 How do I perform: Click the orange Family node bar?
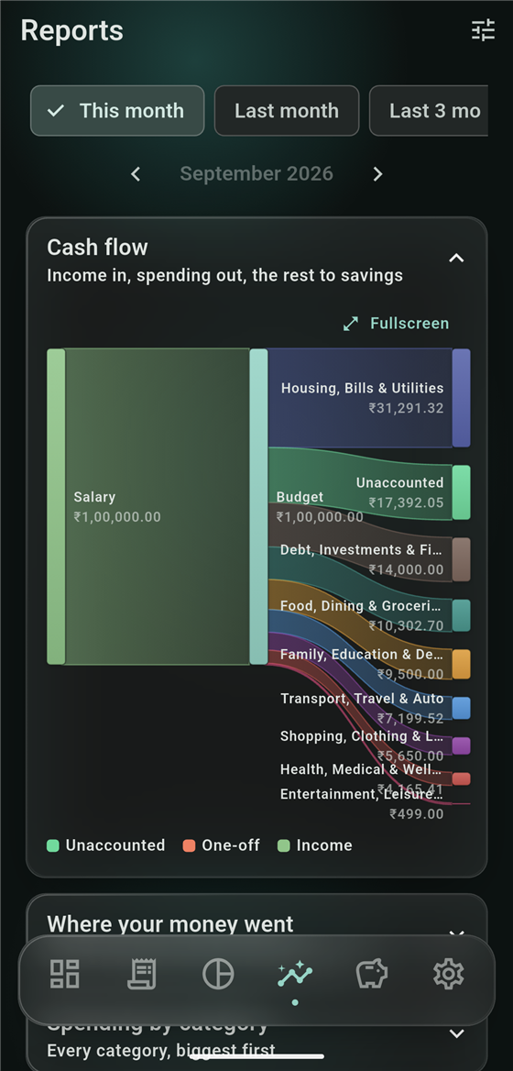click(461, 664)
